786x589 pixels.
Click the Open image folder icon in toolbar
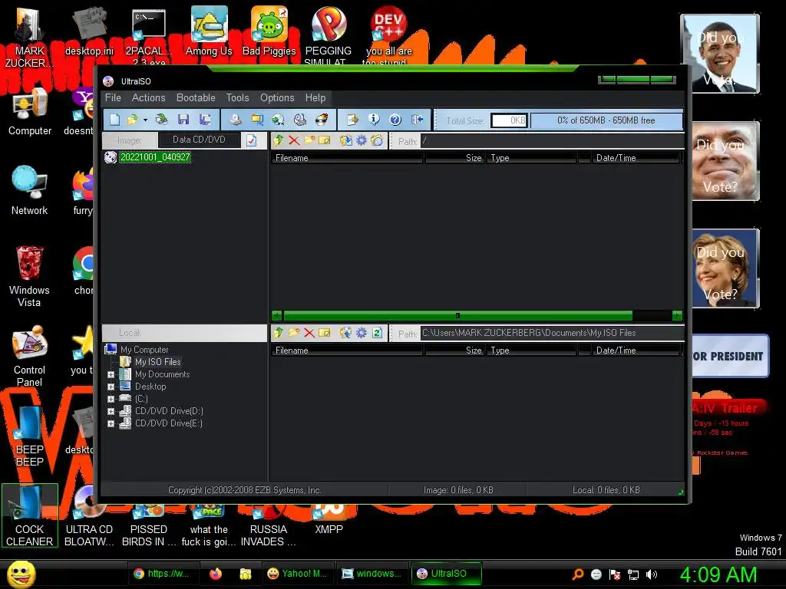pyautogui.click(x=132, y=120)
